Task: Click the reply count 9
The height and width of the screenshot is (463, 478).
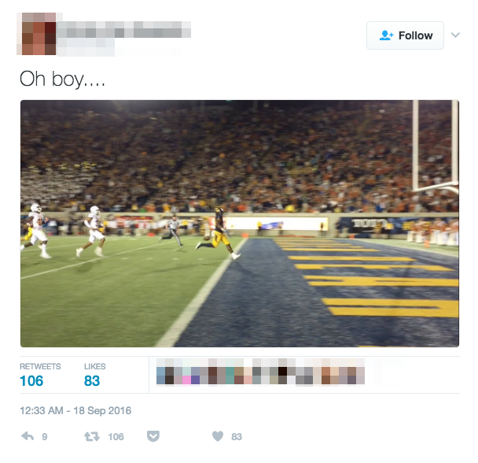Action: pyautogui.click(x=45, y=437)
